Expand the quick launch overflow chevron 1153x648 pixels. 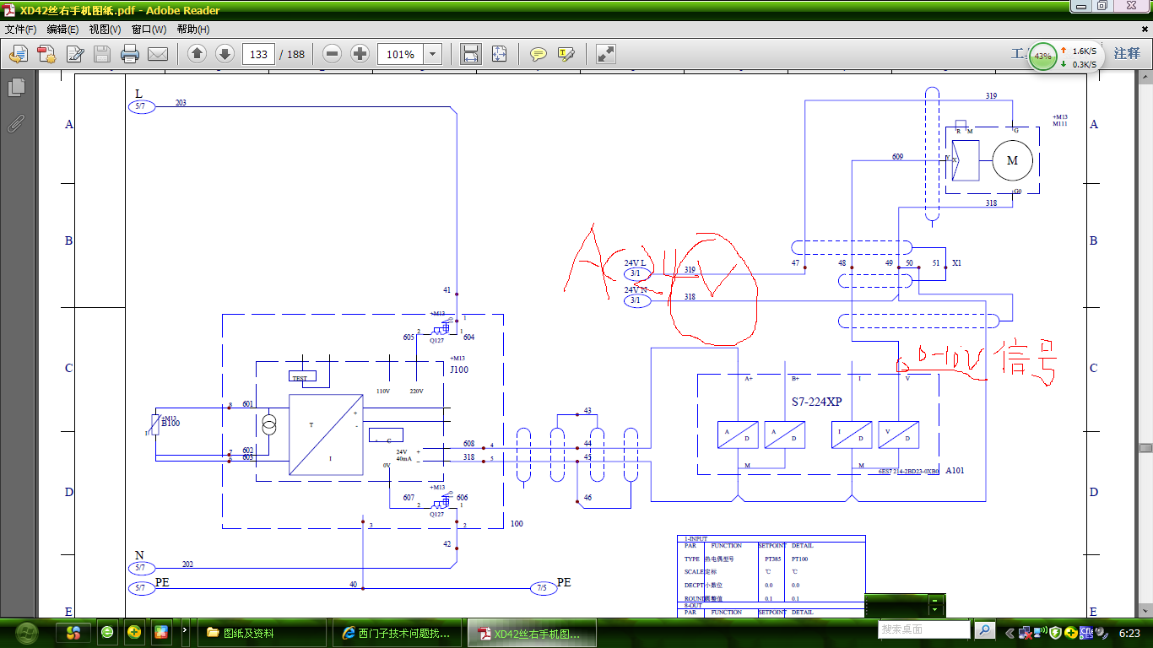tap(186, 629)
